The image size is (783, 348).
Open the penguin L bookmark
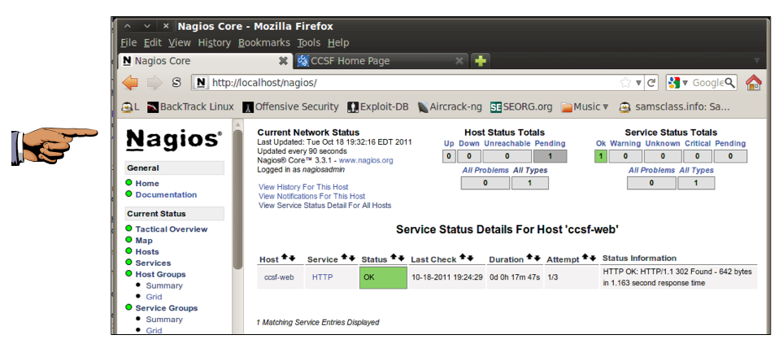130,107
